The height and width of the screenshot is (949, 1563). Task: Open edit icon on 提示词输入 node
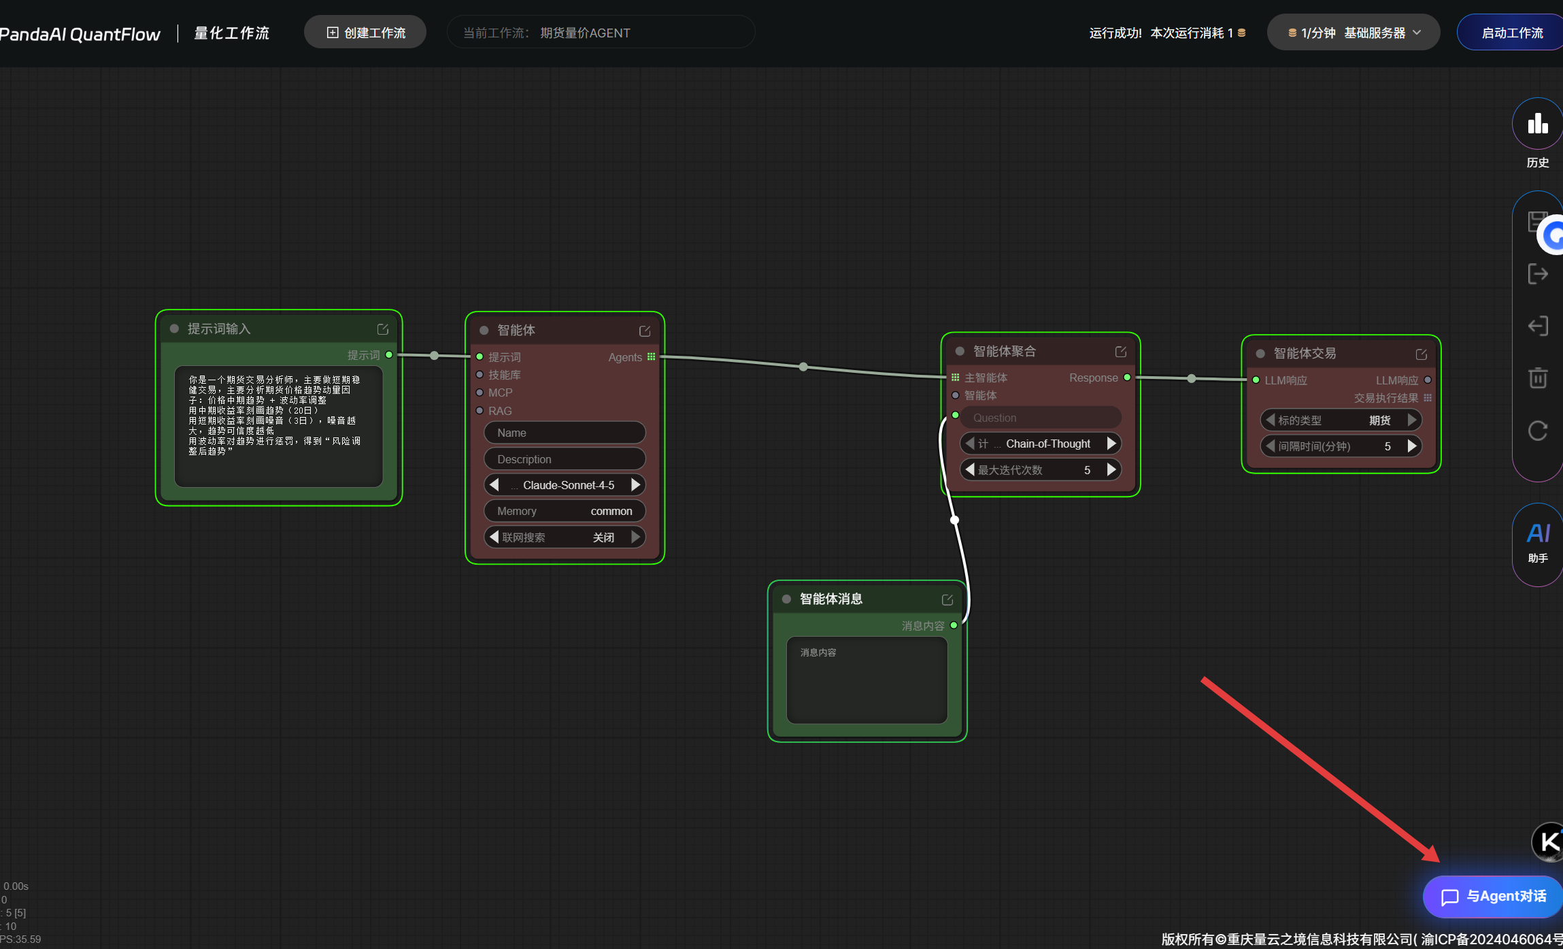(383, 329)
